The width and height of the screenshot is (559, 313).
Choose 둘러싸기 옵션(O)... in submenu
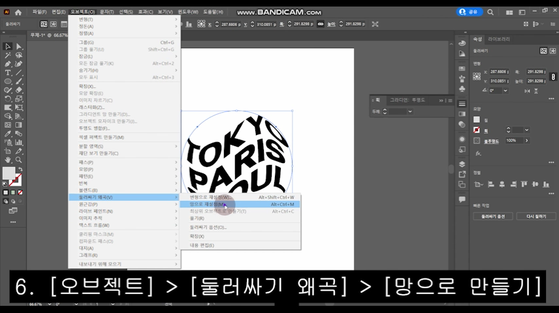point(240,227)
